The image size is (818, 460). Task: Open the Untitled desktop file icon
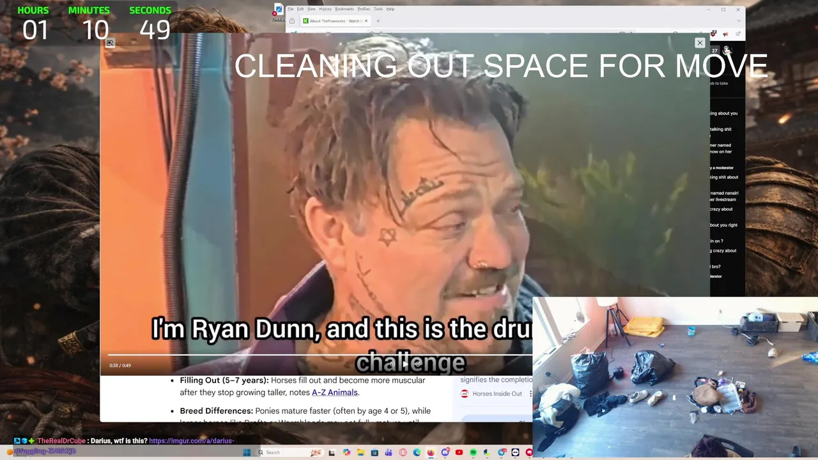coord(278,12)
